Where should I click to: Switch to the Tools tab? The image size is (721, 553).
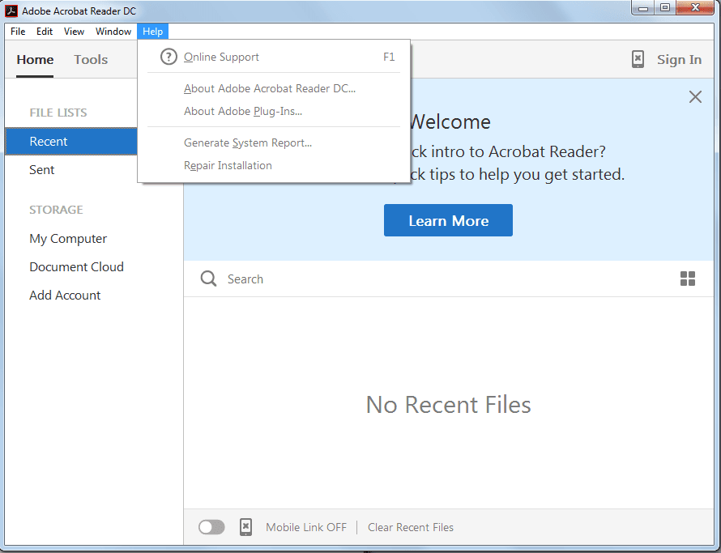91,60
